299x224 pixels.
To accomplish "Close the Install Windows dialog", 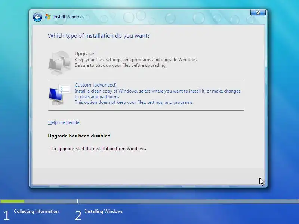I will pyautogui.click(x=258, y=13).
